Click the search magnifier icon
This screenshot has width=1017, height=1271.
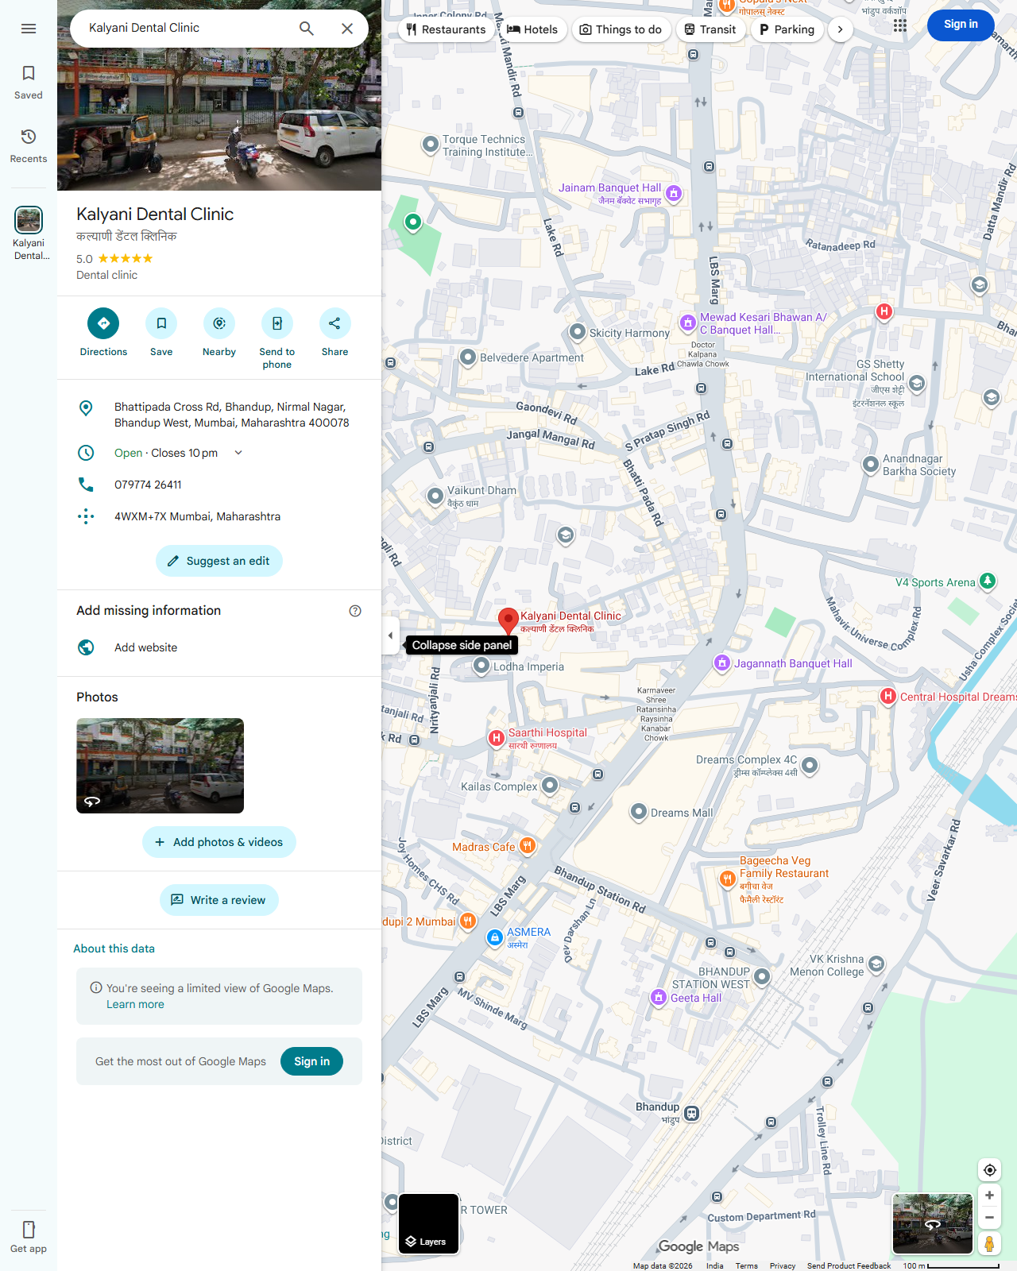pos(307,29)
